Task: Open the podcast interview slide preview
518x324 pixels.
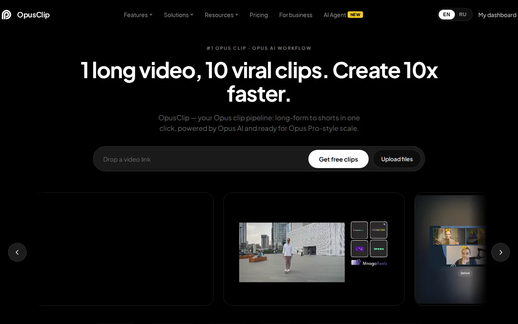Action: [x=450, y=249]
